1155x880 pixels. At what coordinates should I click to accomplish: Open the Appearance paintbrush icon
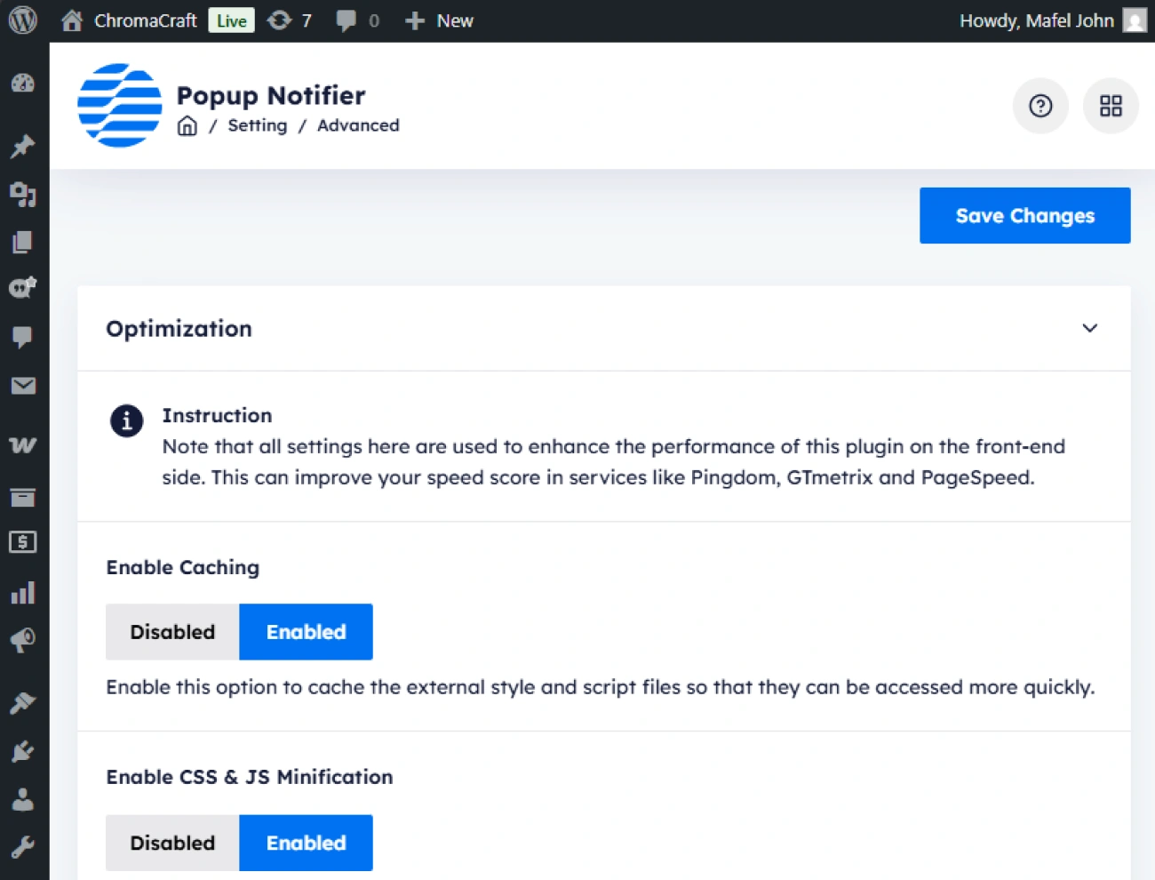point(23,702)
